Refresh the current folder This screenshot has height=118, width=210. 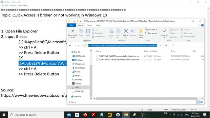[166, 46]
